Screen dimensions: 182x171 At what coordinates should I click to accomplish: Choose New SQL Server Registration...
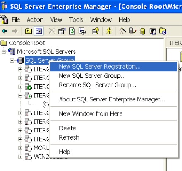(x=114, y=67)
